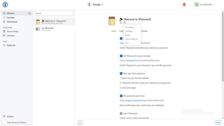This screenshot has width=224, height=126.
Task: Click the Save your first password heading
Action: 134,74
